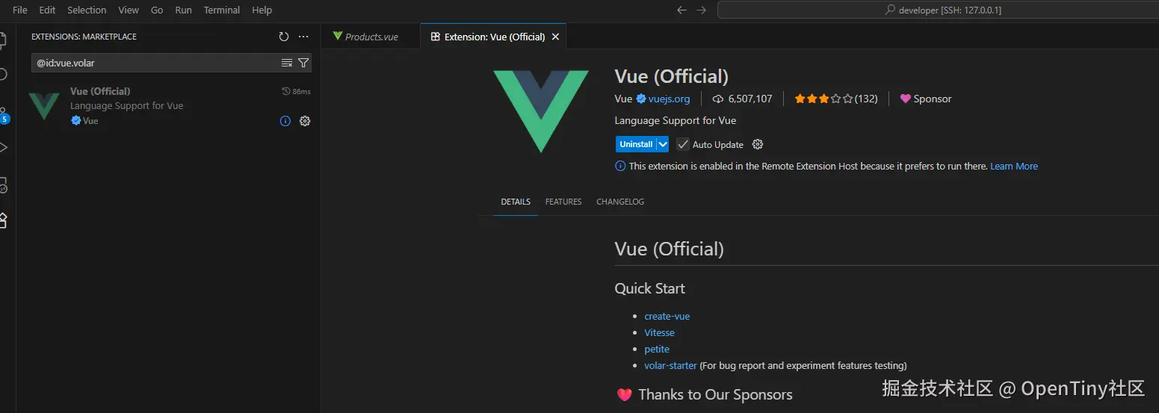Screen dimensions: 1159x413
Task: Open the File menu
Action: (20, 10)
